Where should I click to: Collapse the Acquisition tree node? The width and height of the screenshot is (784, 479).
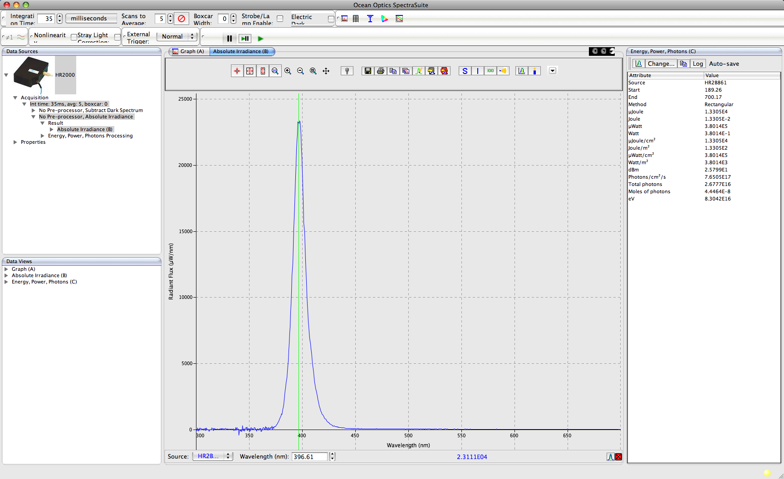tap(15, 98)
